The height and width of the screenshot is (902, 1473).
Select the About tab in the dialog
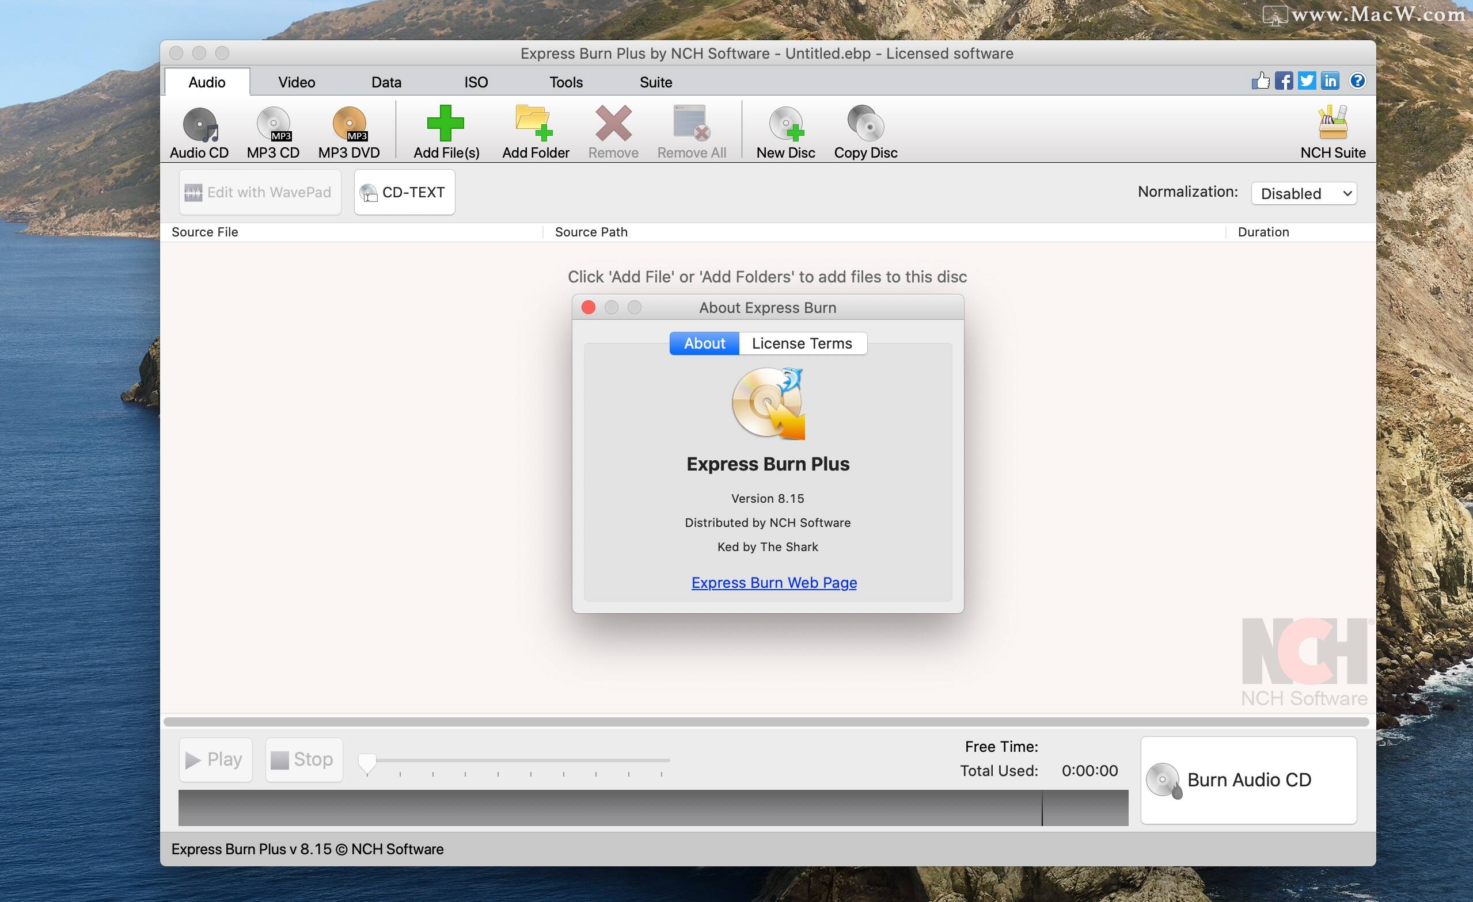point(704,343)
